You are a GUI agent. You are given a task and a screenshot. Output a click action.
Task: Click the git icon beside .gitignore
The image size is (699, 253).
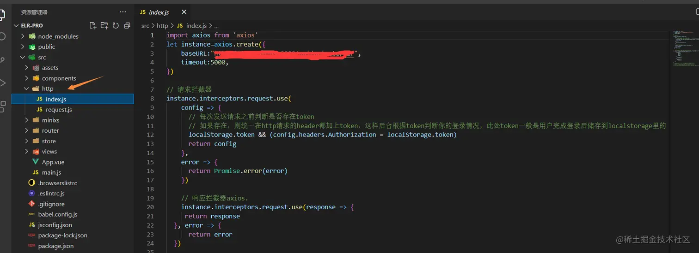(31, 204)
